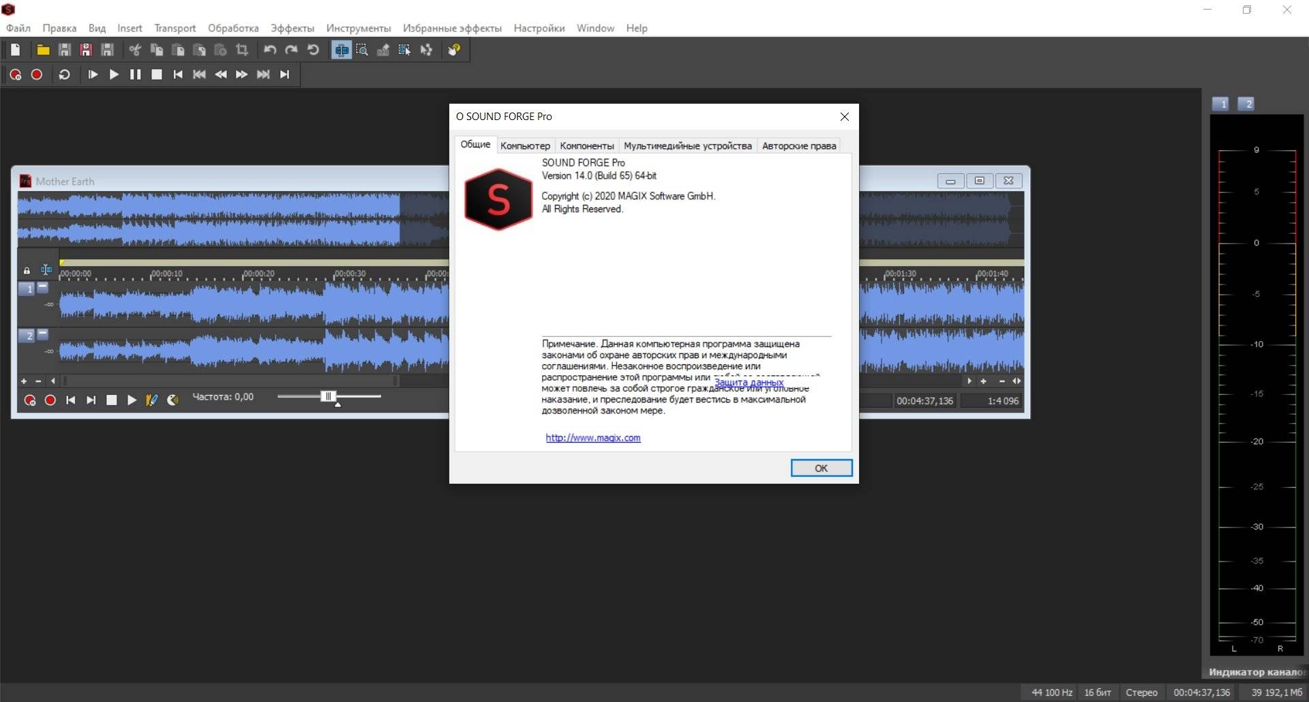Open the Обработка menu
Image resolution: width=1309 pixels, height=702 pixels.
pyautogui.click(x=233, y=28)
